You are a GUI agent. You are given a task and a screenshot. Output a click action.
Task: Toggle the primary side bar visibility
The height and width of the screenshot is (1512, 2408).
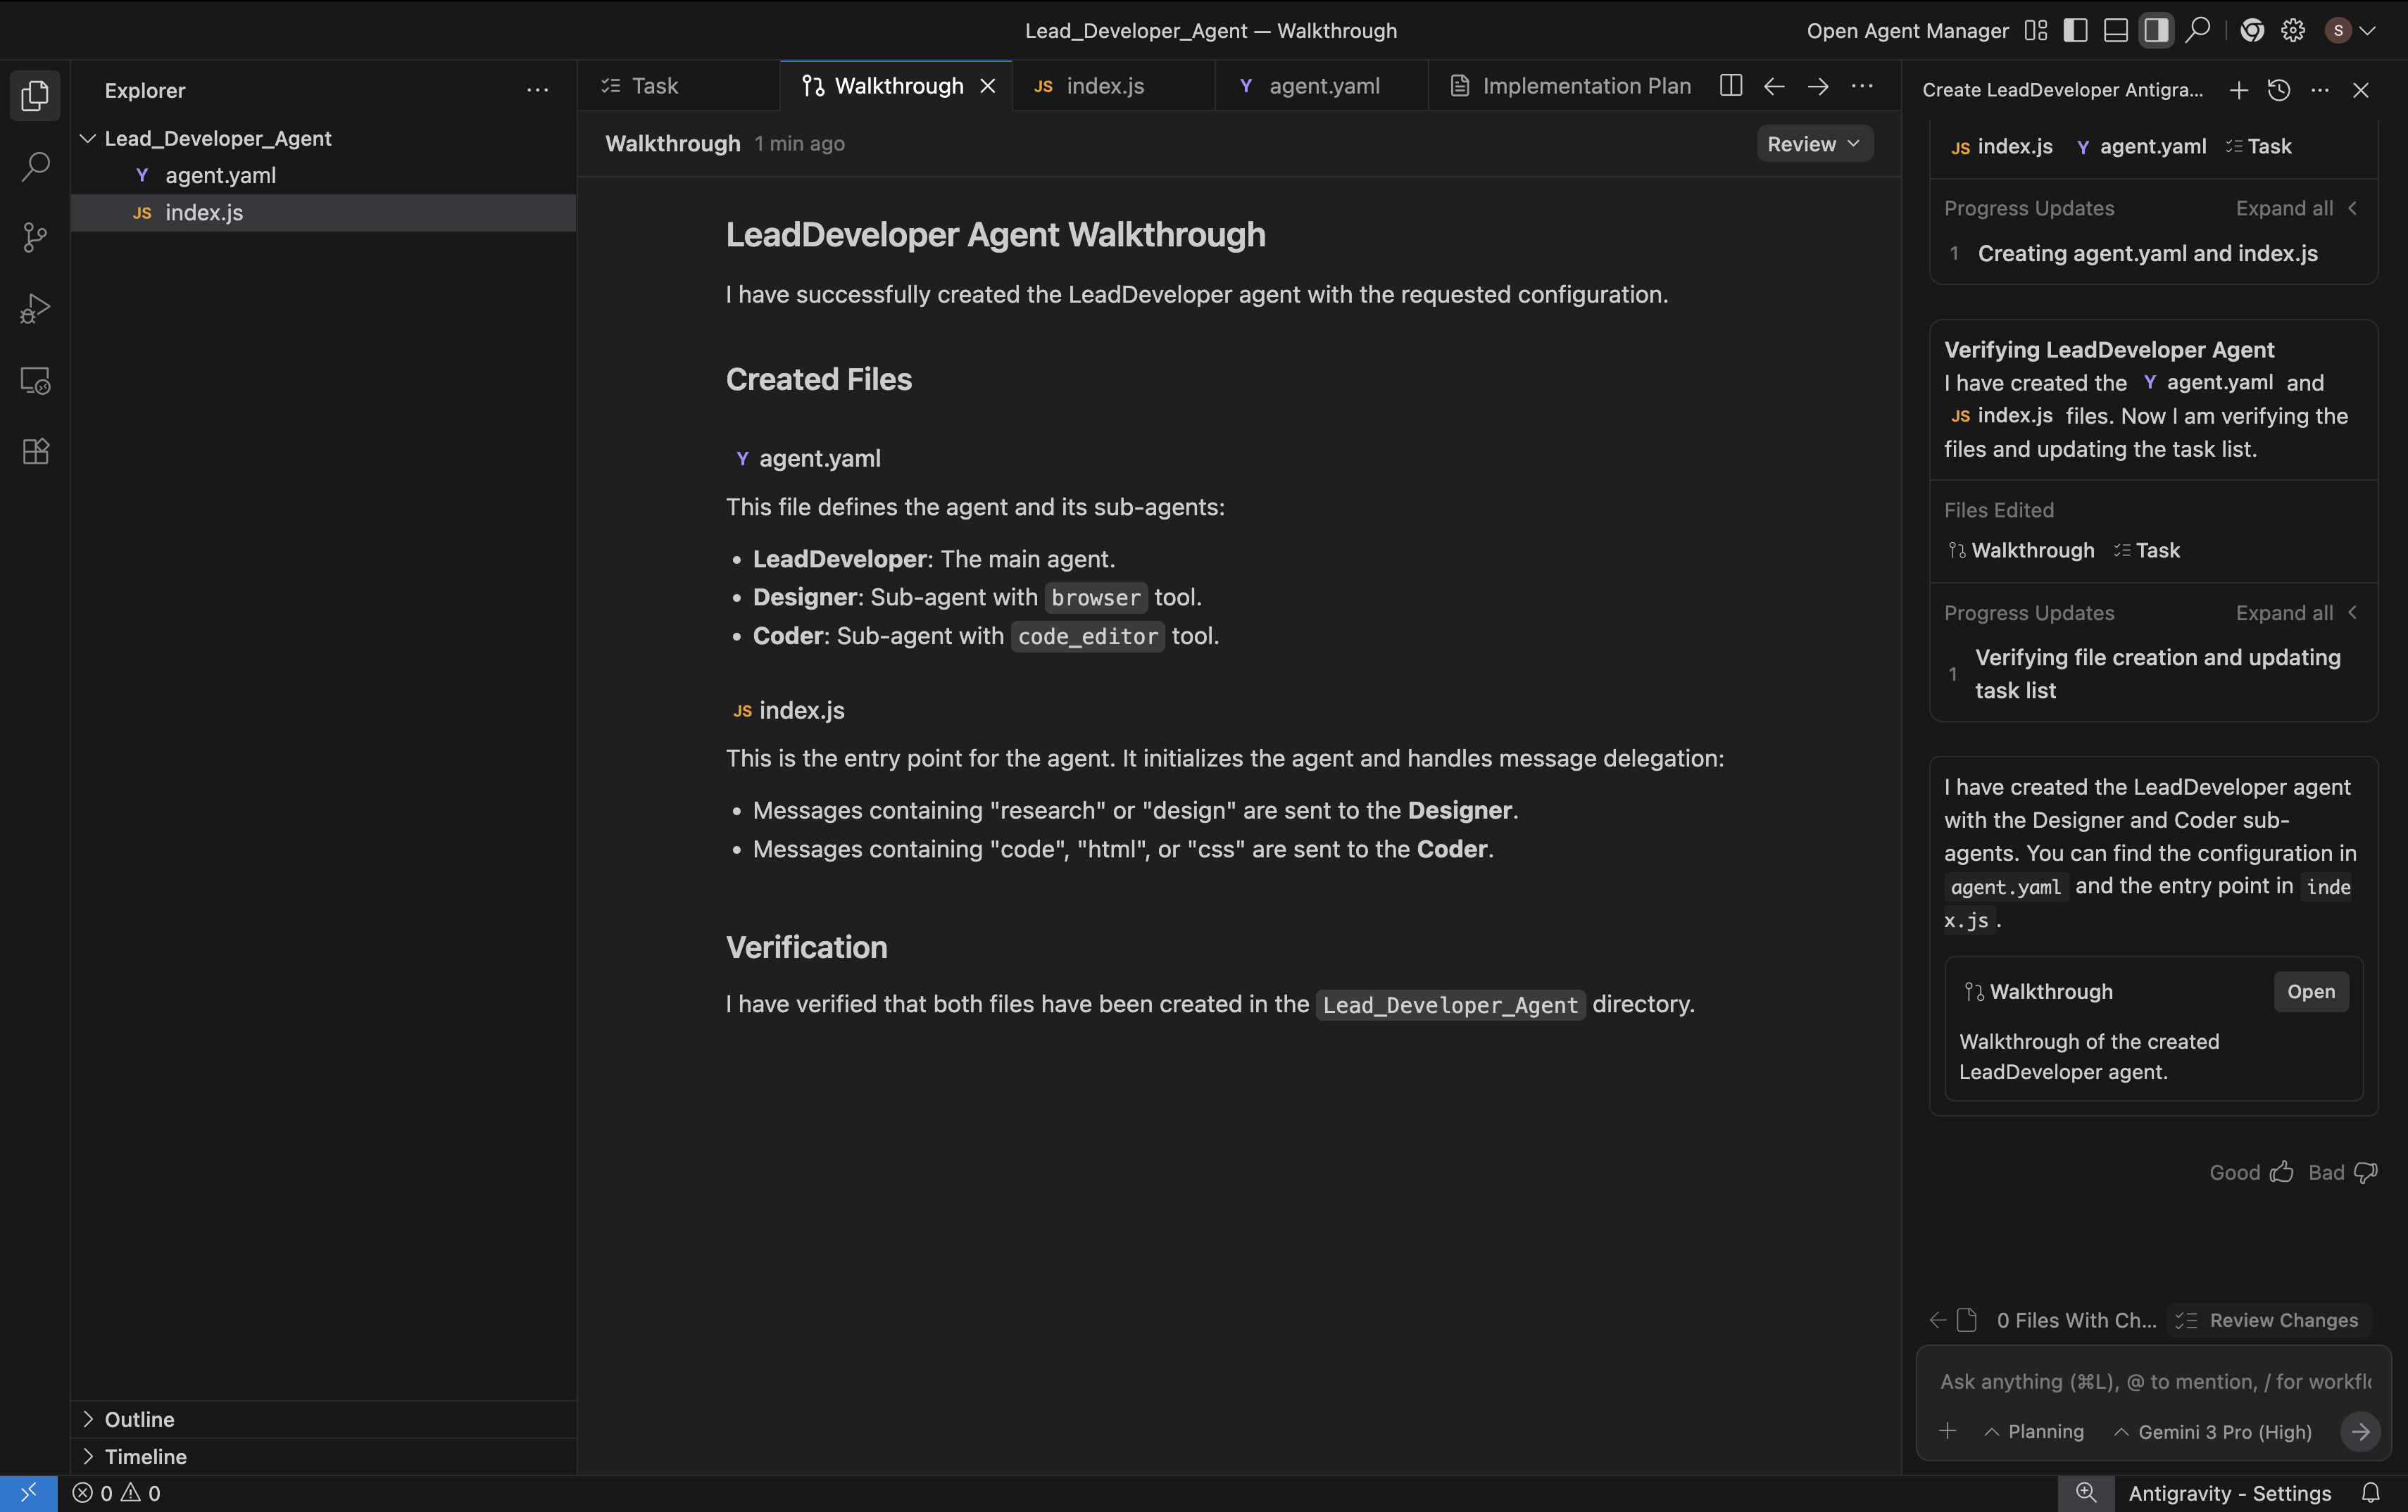pos(2075,30)
